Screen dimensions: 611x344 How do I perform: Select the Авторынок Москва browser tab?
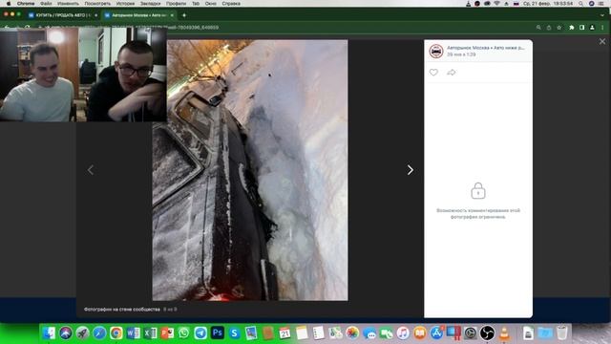(x=138, y=15)
